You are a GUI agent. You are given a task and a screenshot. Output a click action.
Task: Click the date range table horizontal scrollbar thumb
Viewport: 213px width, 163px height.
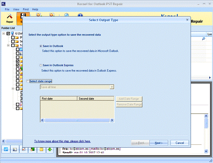pyautogui.click(x=77, y=120)
